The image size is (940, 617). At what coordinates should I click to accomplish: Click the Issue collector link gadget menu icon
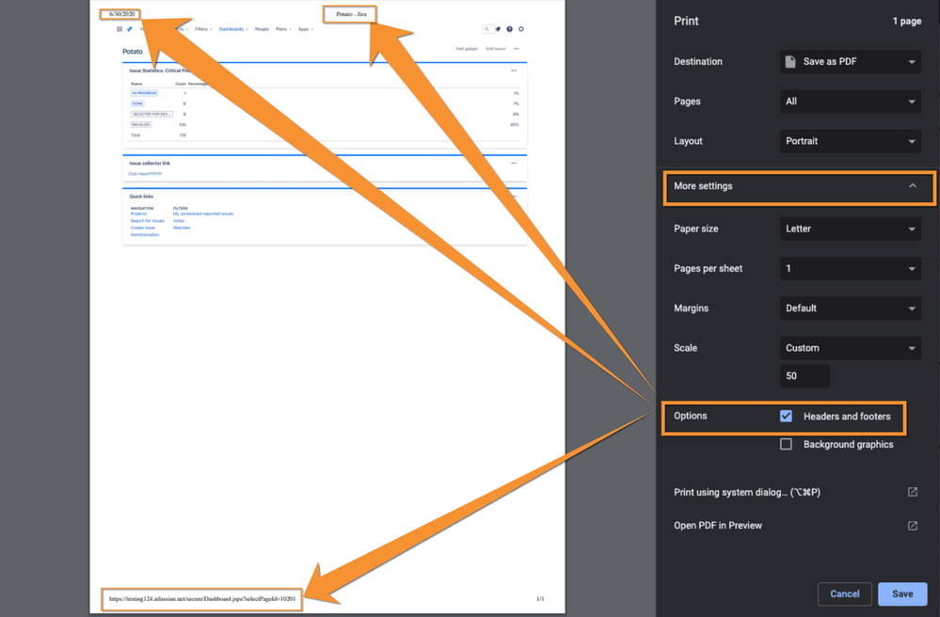click(x=514, y=163)
